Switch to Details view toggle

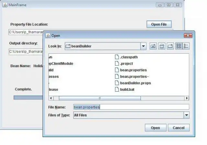[x=186, y=46]
